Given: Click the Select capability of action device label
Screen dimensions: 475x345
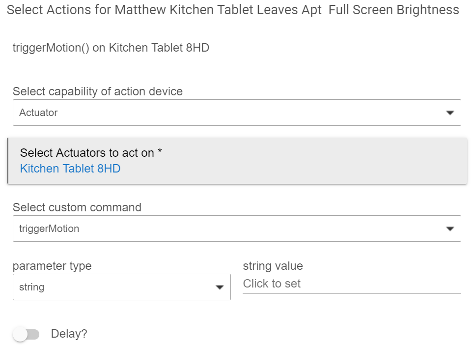Looking at the screenshot, I should 98,91.
